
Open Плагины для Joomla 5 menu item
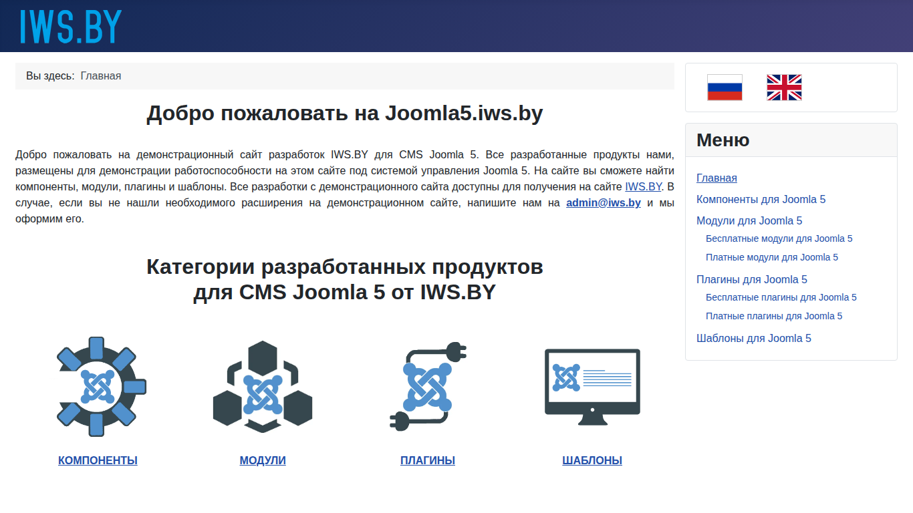[752, 279]
